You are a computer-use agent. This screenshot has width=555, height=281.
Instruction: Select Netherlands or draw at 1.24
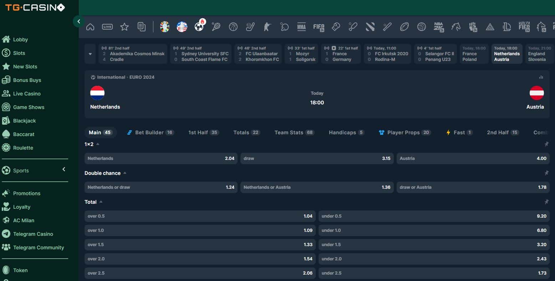tap(161, 187)
